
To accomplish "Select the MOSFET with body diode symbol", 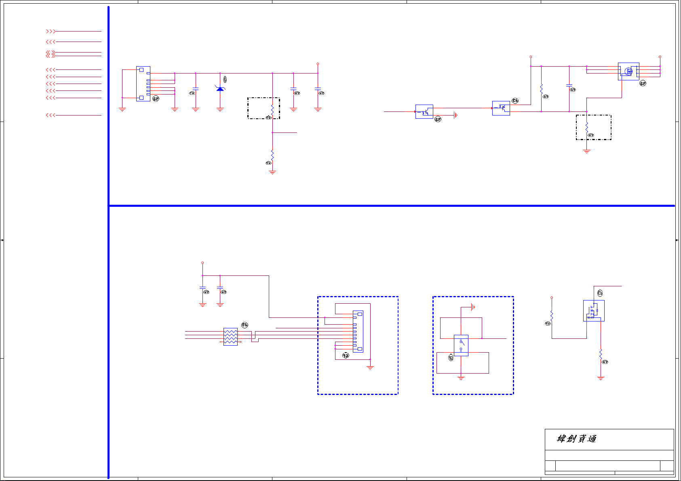I will point(594,311).
